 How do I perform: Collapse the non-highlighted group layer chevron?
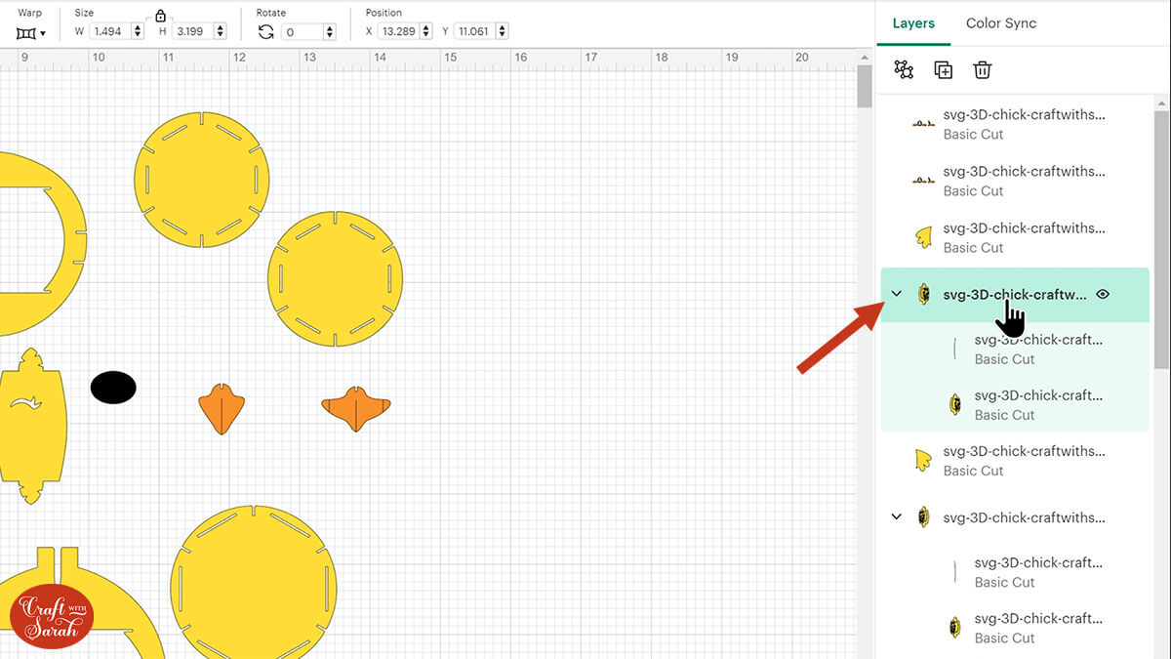click(897, 517)
